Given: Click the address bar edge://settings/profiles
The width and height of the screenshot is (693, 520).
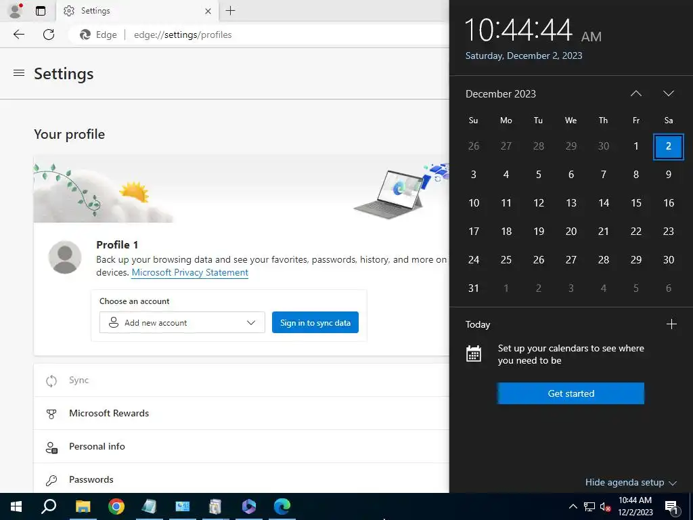Looking at the screenshot, I should 183,35.
